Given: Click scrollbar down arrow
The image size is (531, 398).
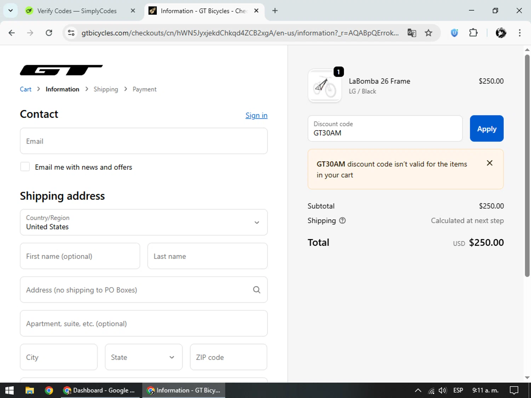Looking at the screenshot, I should click(527, 377).
